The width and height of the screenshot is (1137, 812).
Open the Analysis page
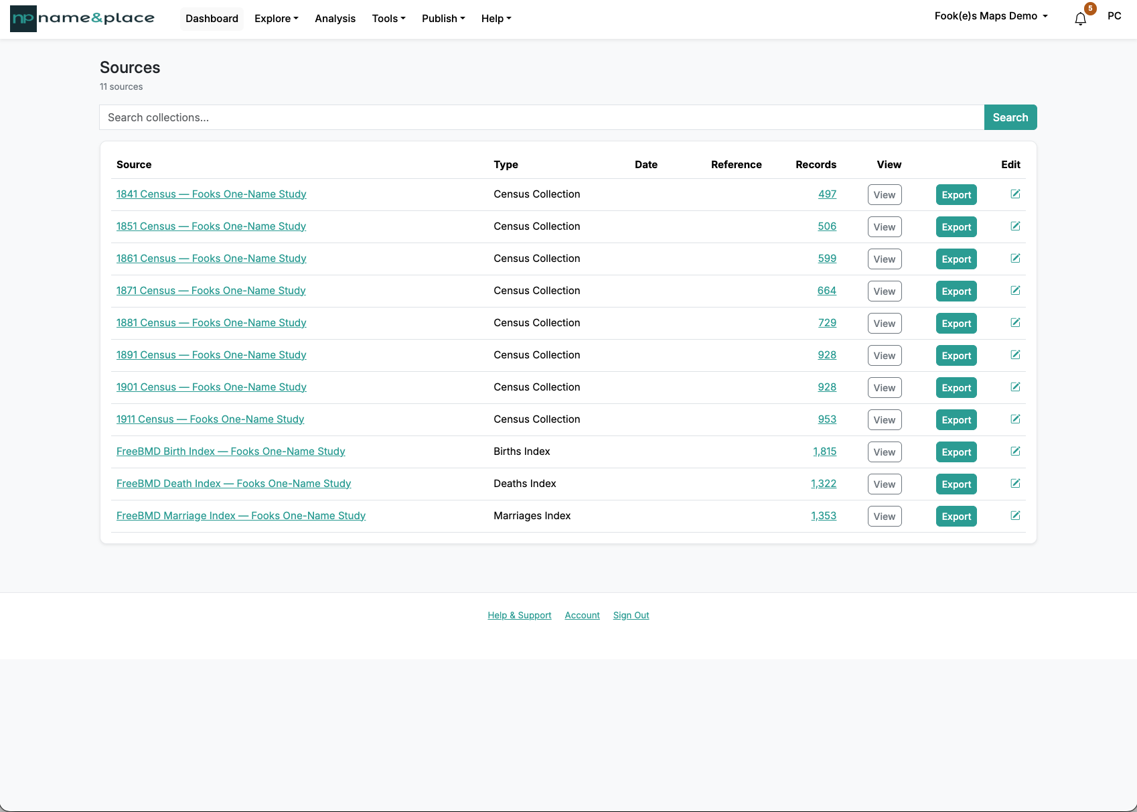point(335,19)
